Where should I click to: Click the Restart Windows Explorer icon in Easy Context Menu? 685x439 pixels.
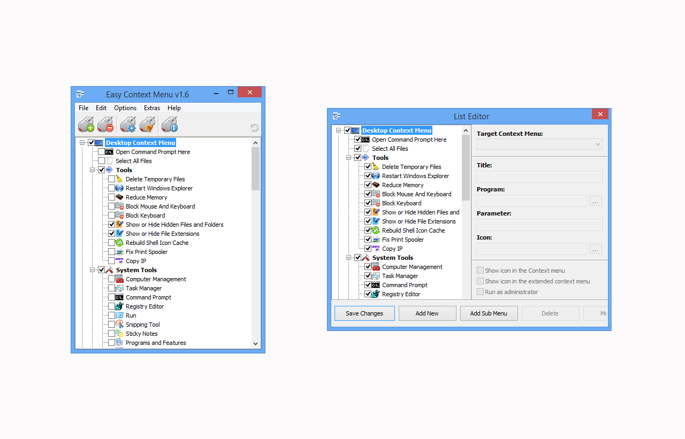[119, 188]
